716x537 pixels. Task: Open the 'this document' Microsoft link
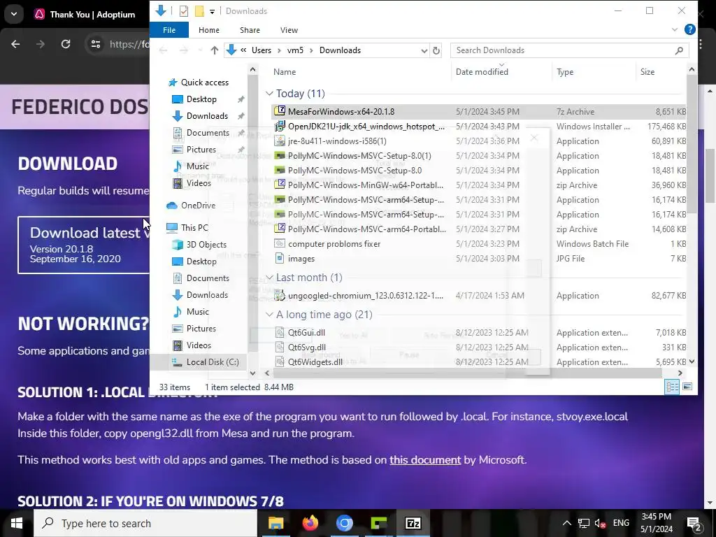[425, 460]
